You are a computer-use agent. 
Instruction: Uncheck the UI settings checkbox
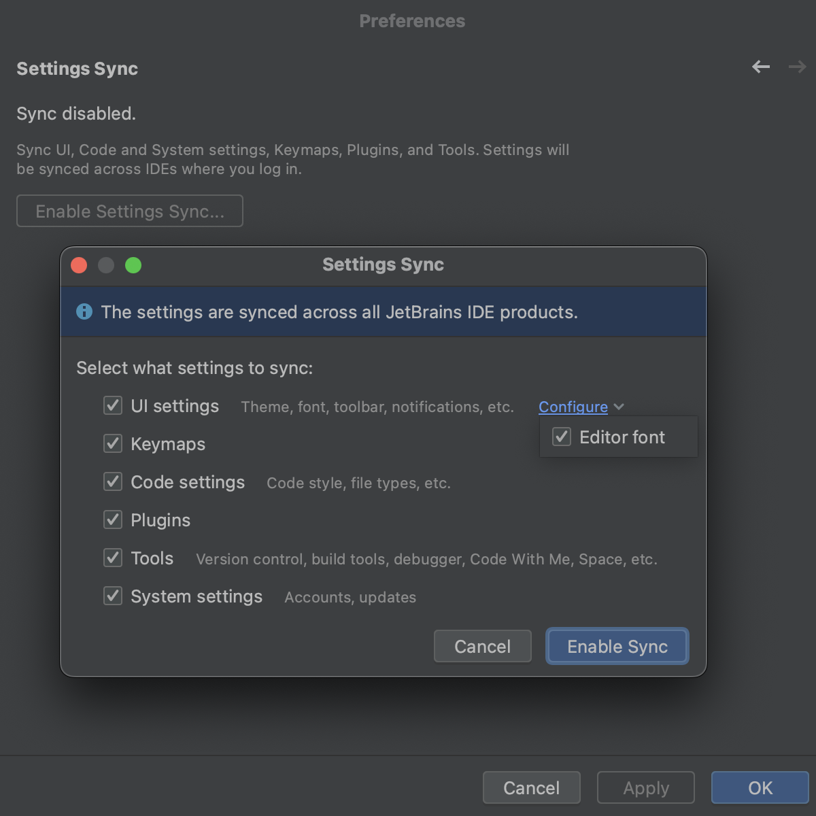[113, 405]
